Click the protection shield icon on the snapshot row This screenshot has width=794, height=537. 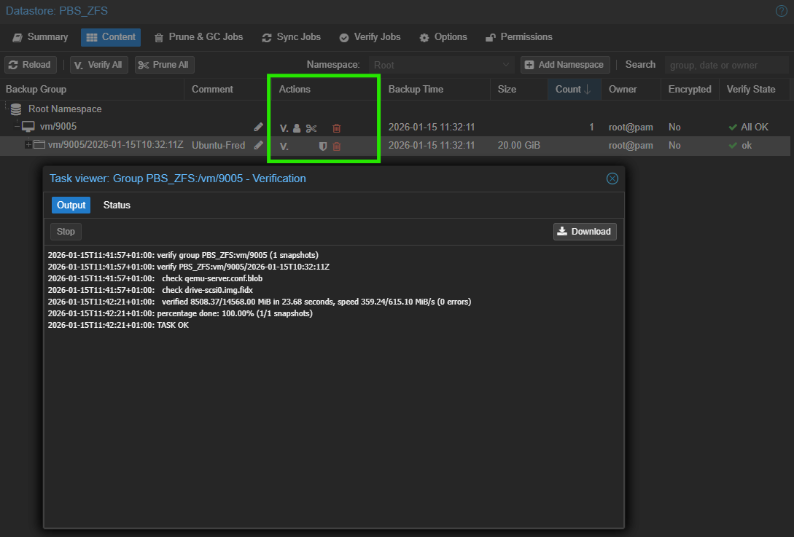pos(322,146)
